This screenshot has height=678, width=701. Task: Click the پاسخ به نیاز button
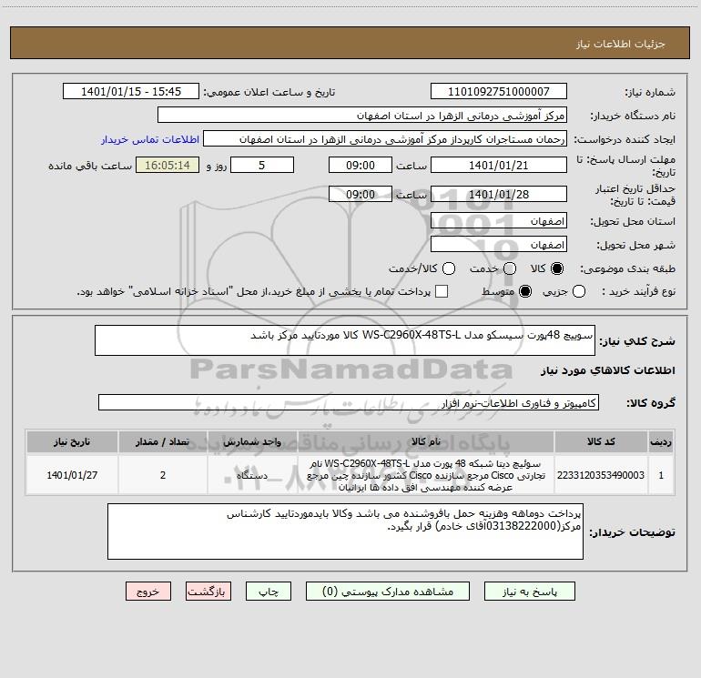(x=529, y=592)
